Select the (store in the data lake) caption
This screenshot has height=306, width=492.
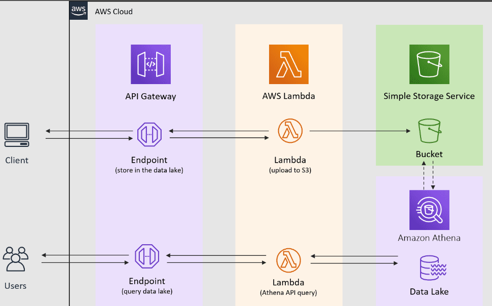(x=149, y=170)
